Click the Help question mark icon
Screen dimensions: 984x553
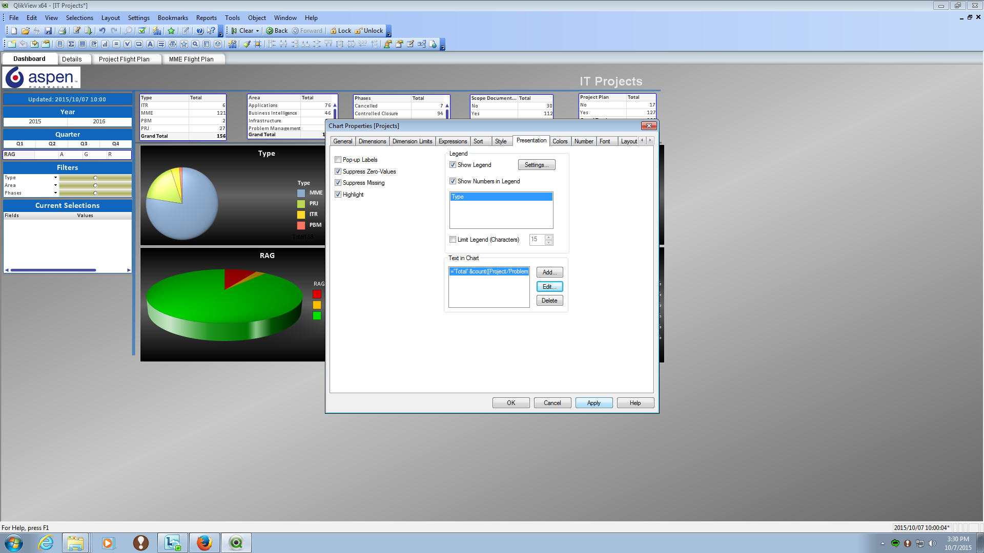click(x=200, y=31)
